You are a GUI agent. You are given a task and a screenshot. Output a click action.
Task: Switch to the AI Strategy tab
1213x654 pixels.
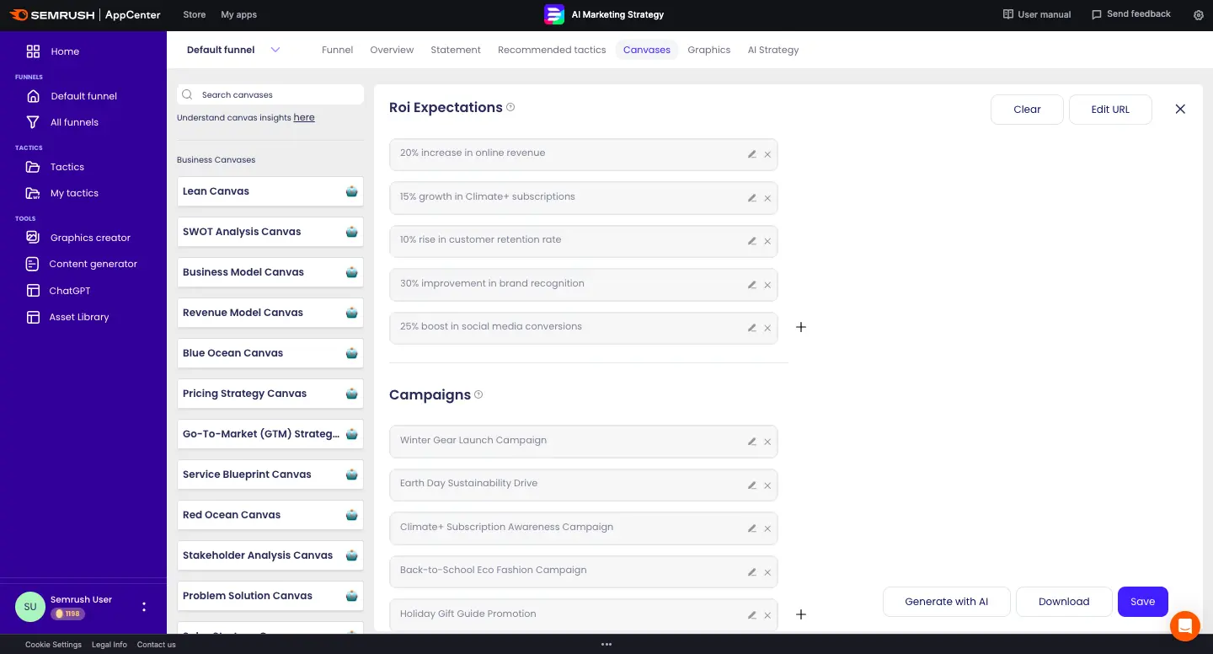772,50
